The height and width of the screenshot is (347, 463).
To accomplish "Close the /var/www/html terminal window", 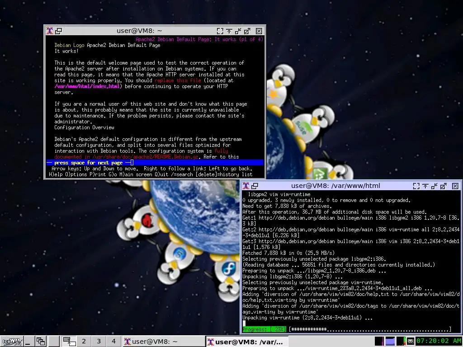I will click(455, 186).
